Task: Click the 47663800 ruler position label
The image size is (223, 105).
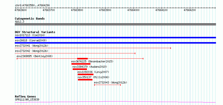Action: point(77,10)
